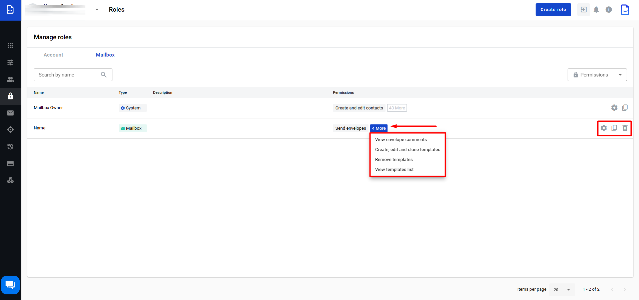This screenshot has height=300, width=639.
Task: Expand the account switcher dropdown arrow
Action: tap(97, 10)
